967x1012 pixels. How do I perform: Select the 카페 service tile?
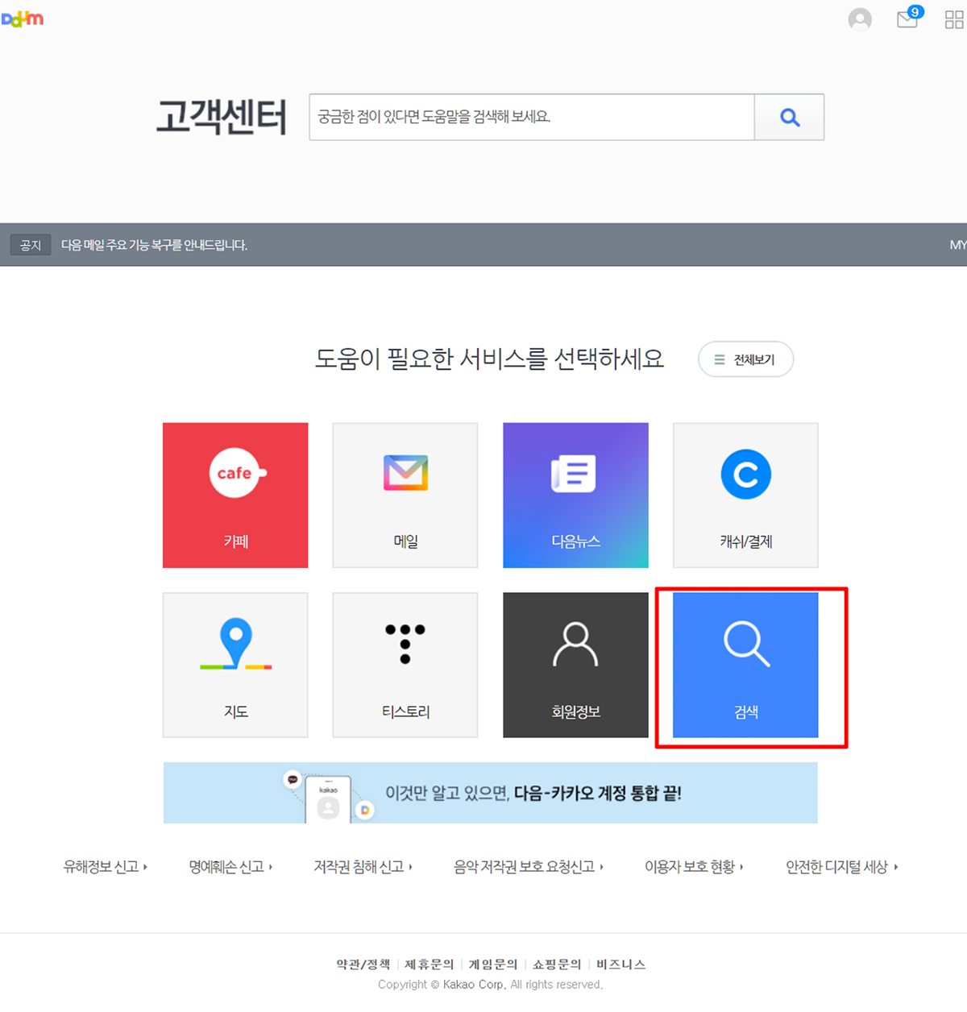pyautogui.click(x=235, y=496)
